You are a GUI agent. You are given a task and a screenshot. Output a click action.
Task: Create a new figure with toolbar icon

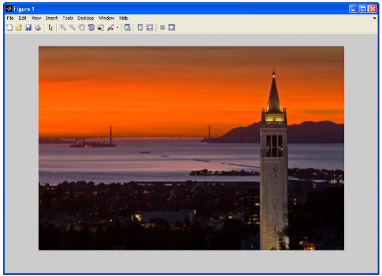pyautogui.click(x=10, y=28)
